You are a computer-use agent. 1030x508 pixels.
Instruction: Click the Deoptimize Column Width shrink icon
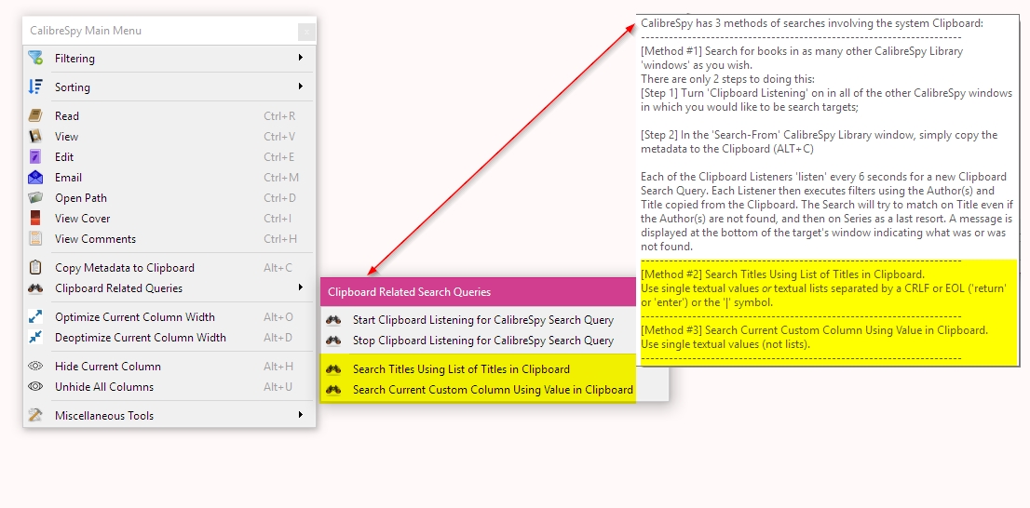pyautogui.click(x=35, y=337)
